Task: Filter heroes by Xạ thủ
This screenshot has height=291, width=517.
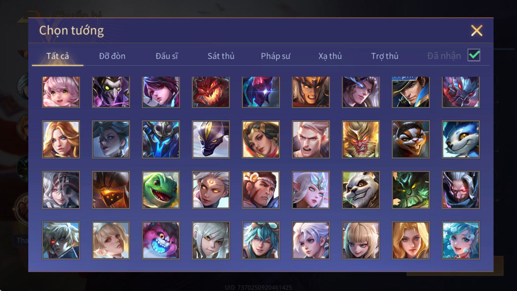Action: point(330,56)
